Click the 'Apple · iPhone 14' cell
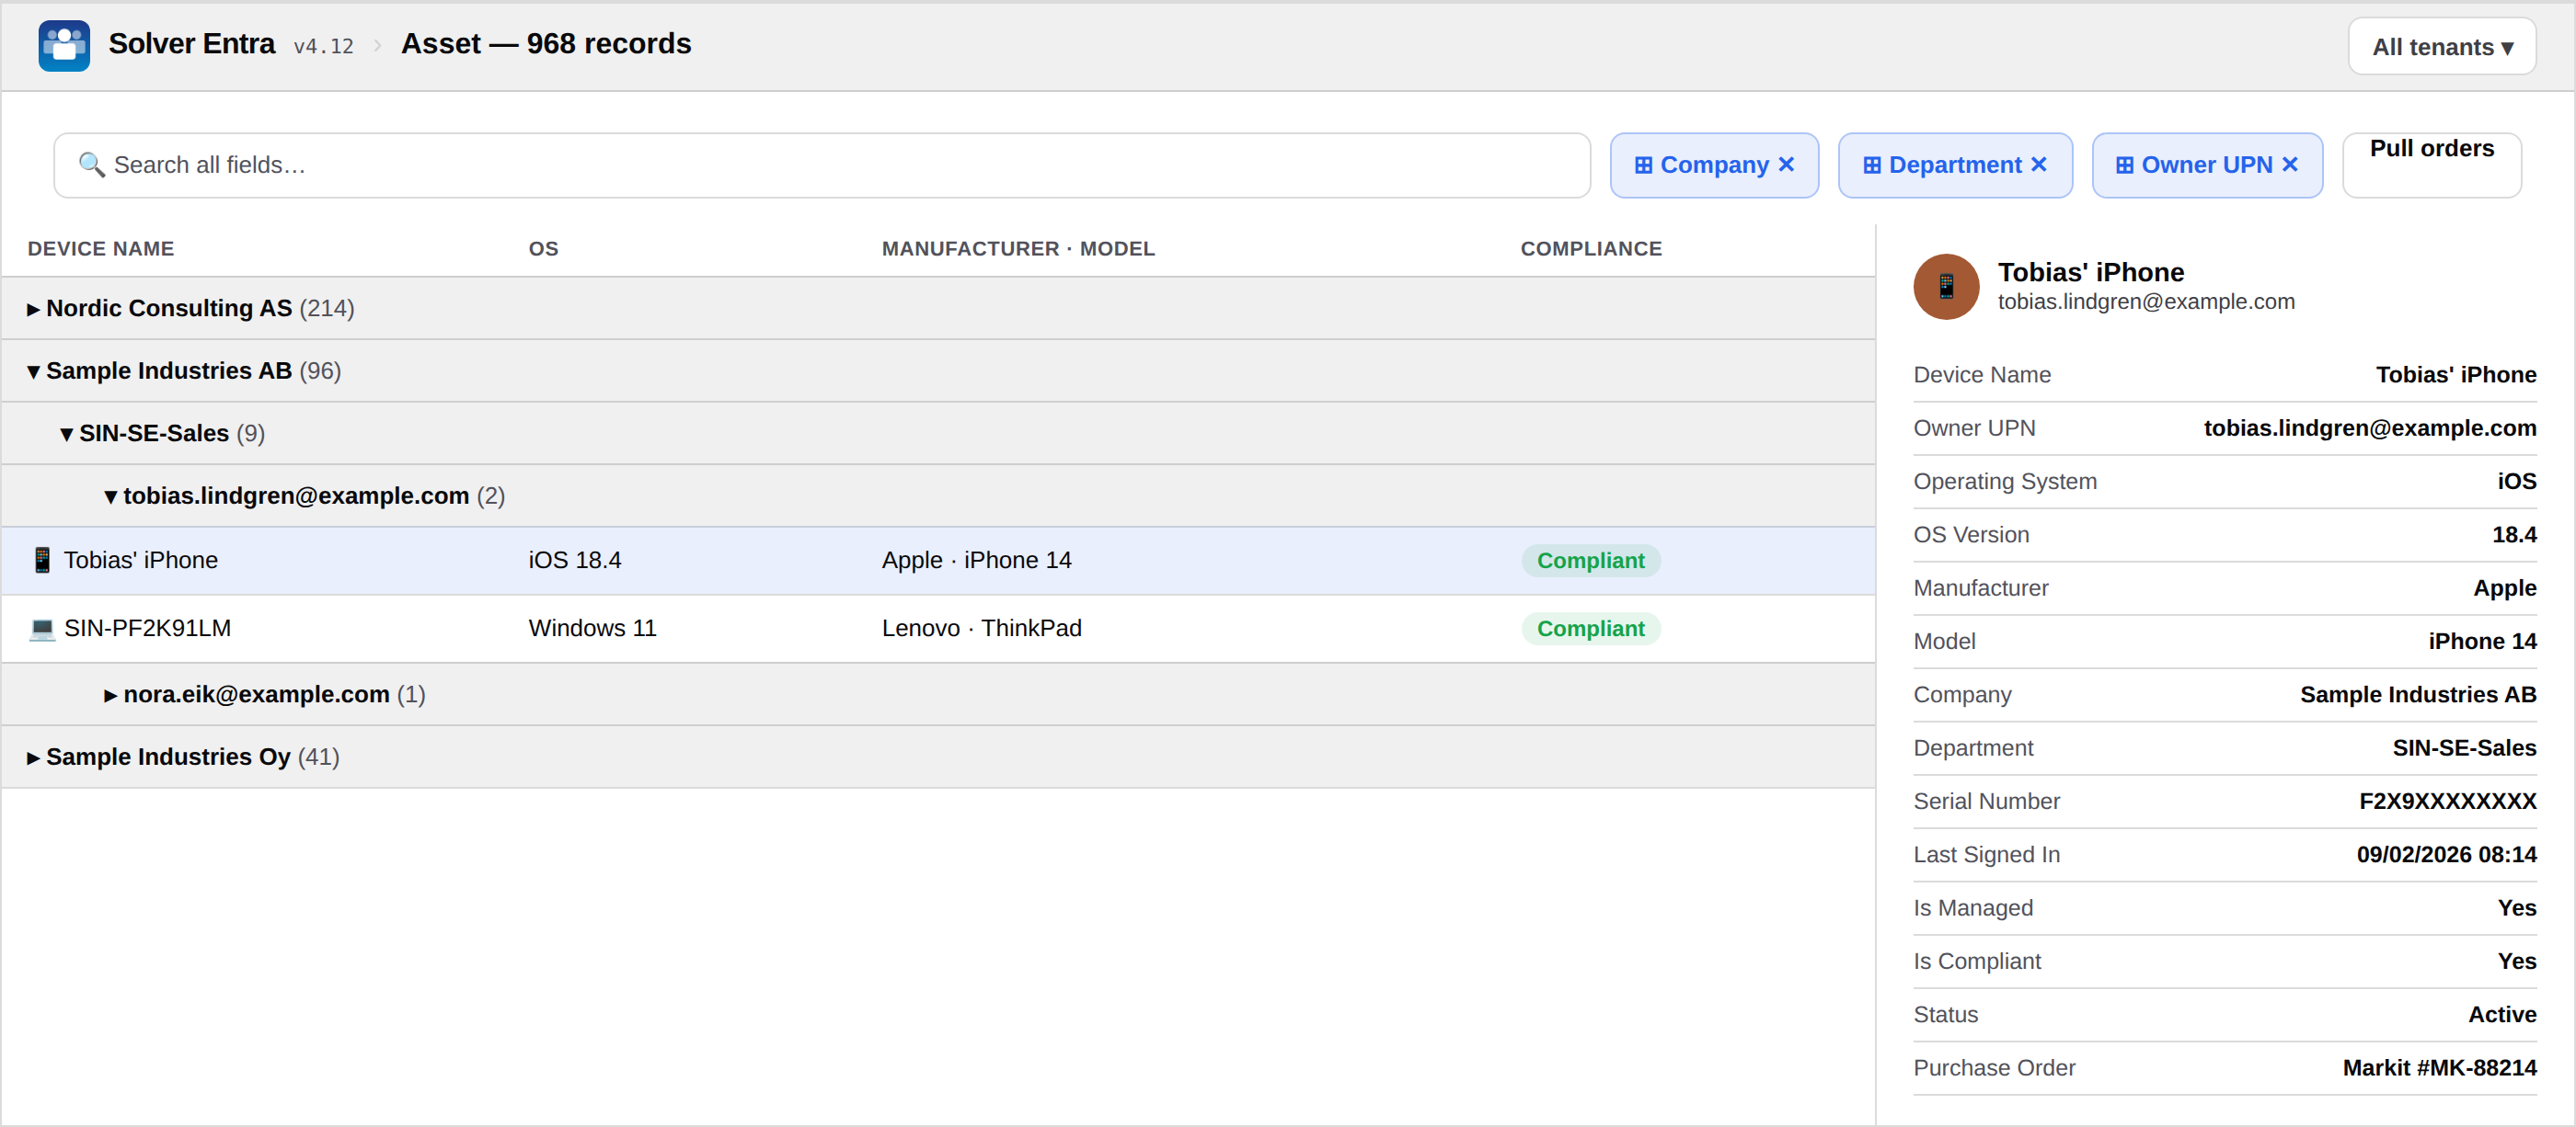This screenshot has width=2576, height=1127. (x=976, y=561)
